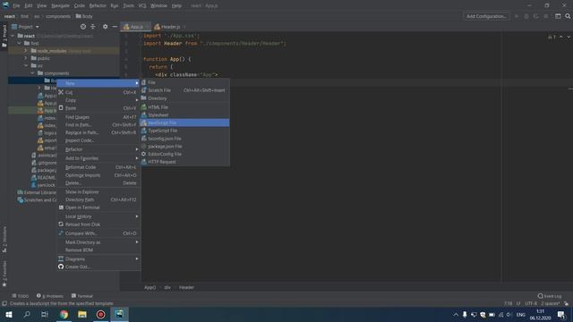Open the VCS menu
This screenshot has width=573, height=322.
click(x=142, y=5)
